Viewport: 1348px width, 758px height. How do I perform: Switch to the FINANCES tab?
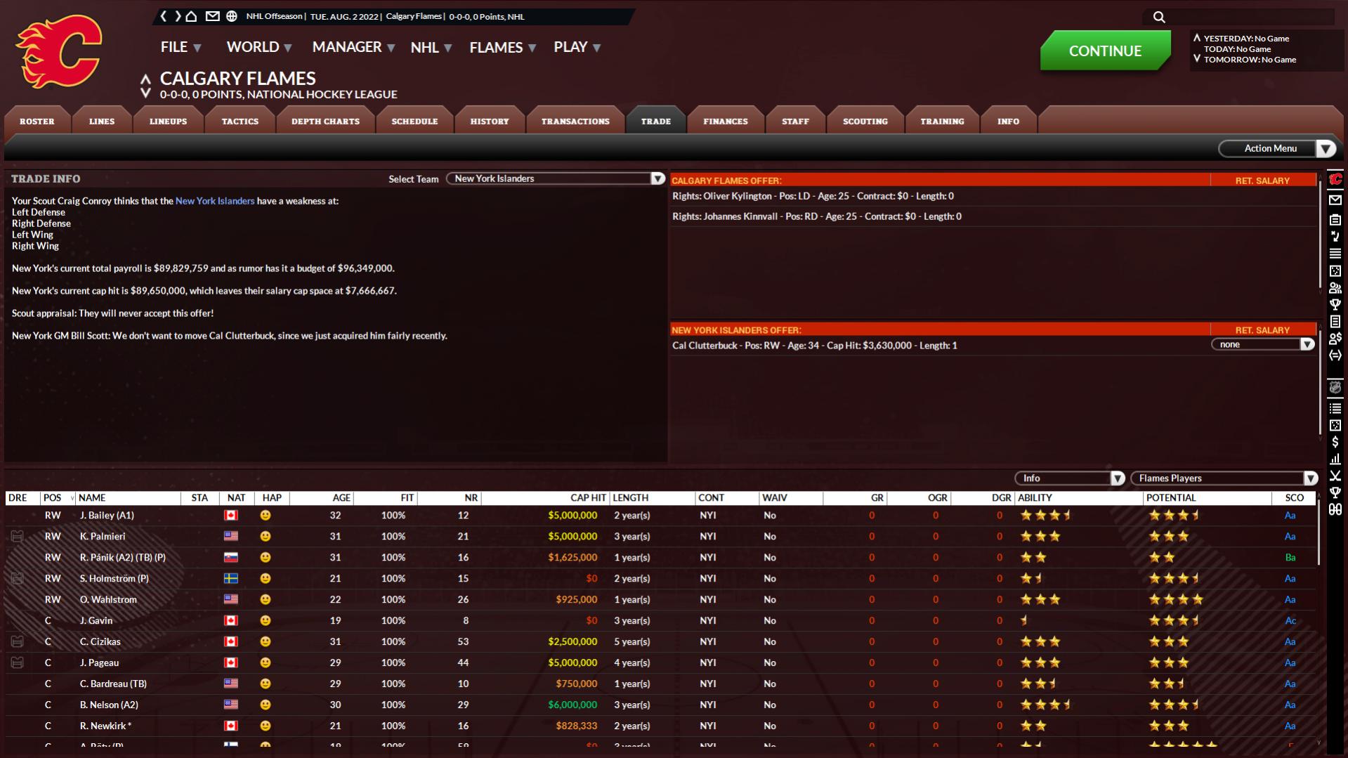pyautogui.click(x=725, y=122)
